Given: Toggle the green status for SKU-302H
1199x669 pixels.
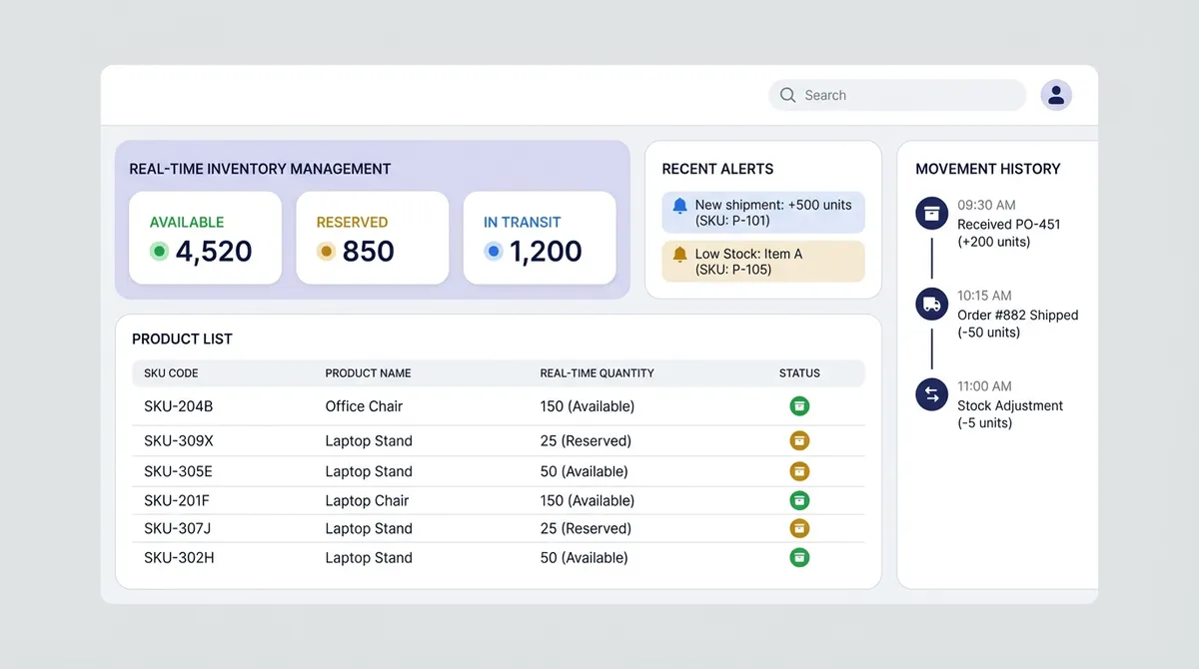Looking at the screenshot, I should point(799,557).
